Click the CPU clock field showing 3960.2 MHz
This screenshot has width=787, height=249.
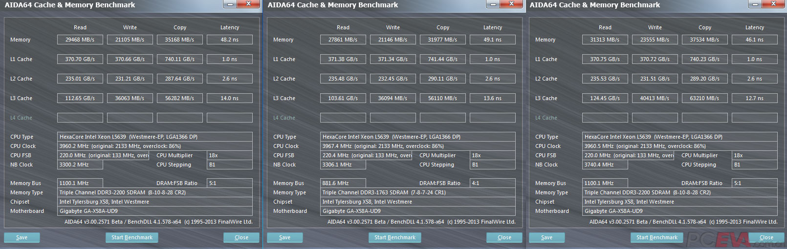(x=155, y=146)
